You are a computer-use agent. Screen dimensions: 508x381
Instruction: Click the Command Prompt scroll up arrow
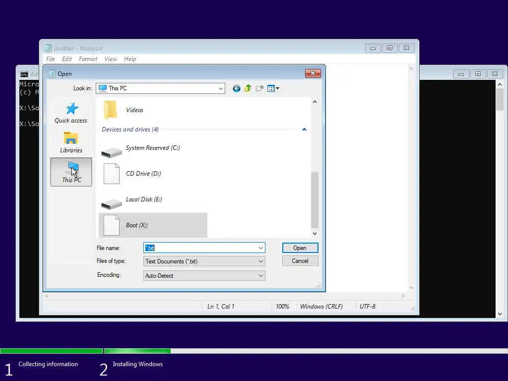[x=500, y=84]
